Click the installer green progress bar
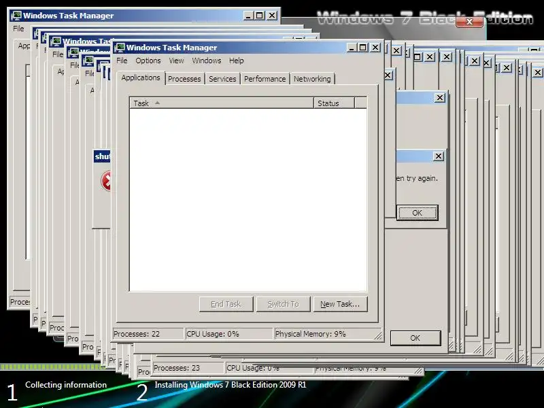Screen dimensions: 544x408 click(x=52, y=367)
